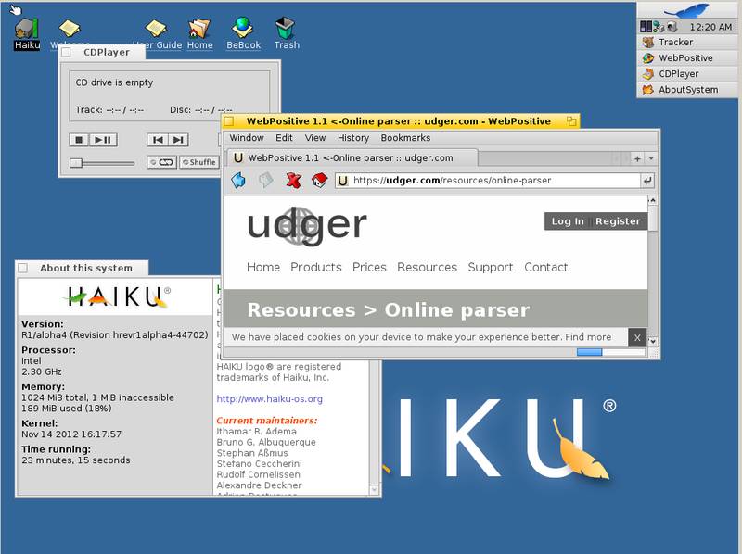Skip to the next track in CDPlayer
742x554 pixels.
coord(178,140)
